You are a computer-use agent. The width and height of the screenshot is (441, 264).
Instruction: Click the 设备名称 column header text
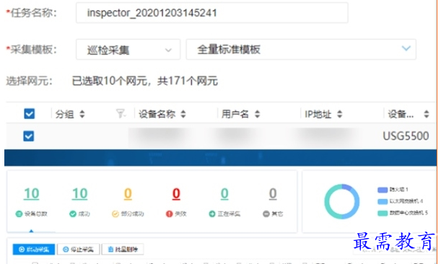pyautogui.click(x=157, y=114)
